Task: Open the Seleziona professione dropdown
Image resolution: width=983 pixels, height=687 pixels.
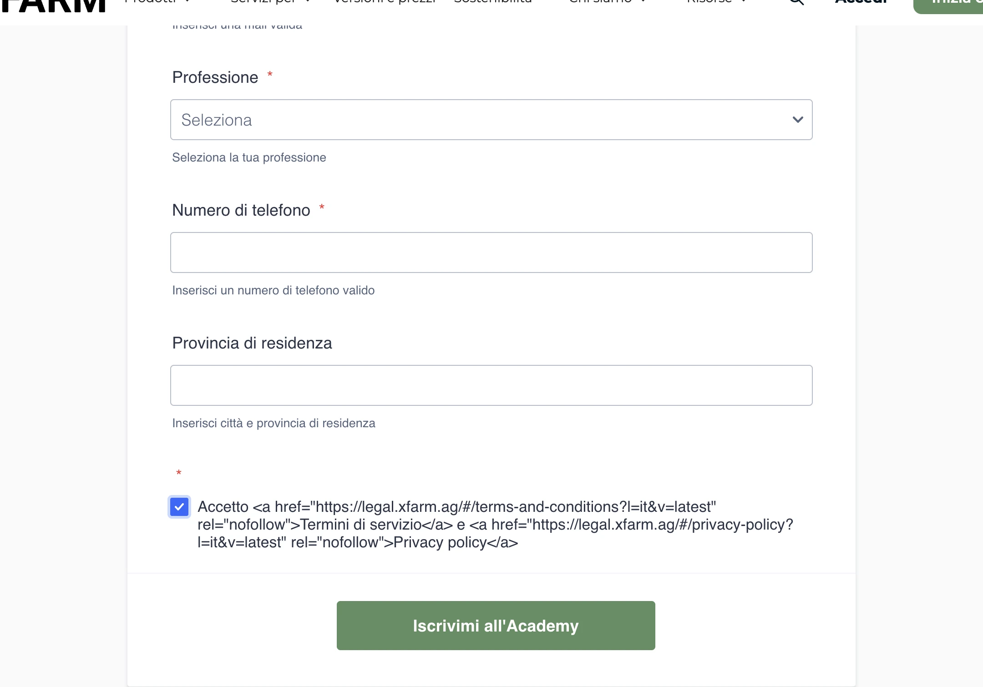Action: coord(491,119)
